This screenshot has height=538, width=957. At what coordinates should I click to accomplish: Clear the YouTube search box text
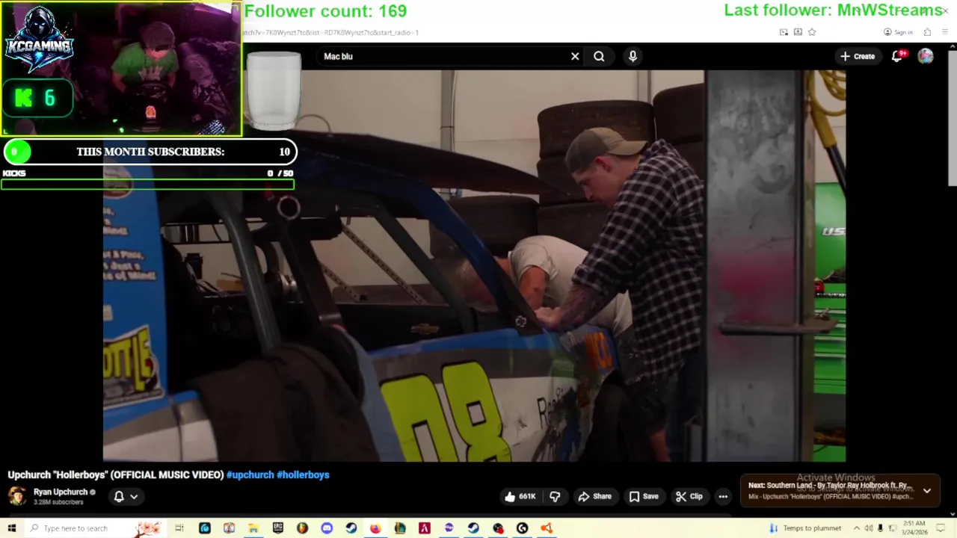point(575,56)
